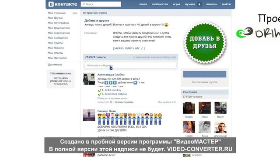Click the ред. edit link beside Моя Страница
The height and width of the screenshot is (157, 280).
(75, 13)
